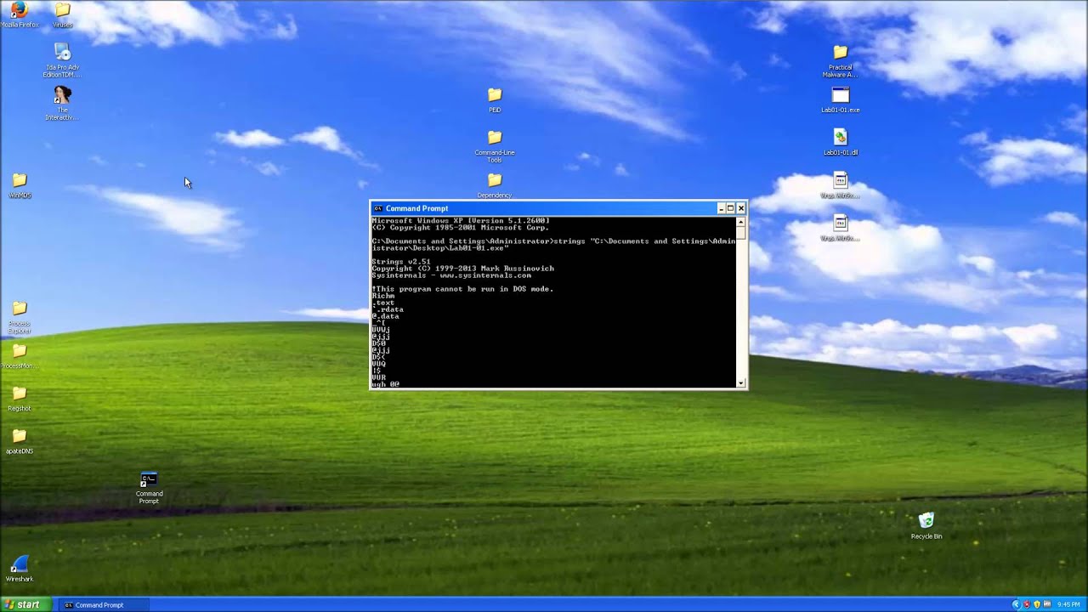Select the PEiD folder icon
The image size is (1088, 612).
point(495,99)
